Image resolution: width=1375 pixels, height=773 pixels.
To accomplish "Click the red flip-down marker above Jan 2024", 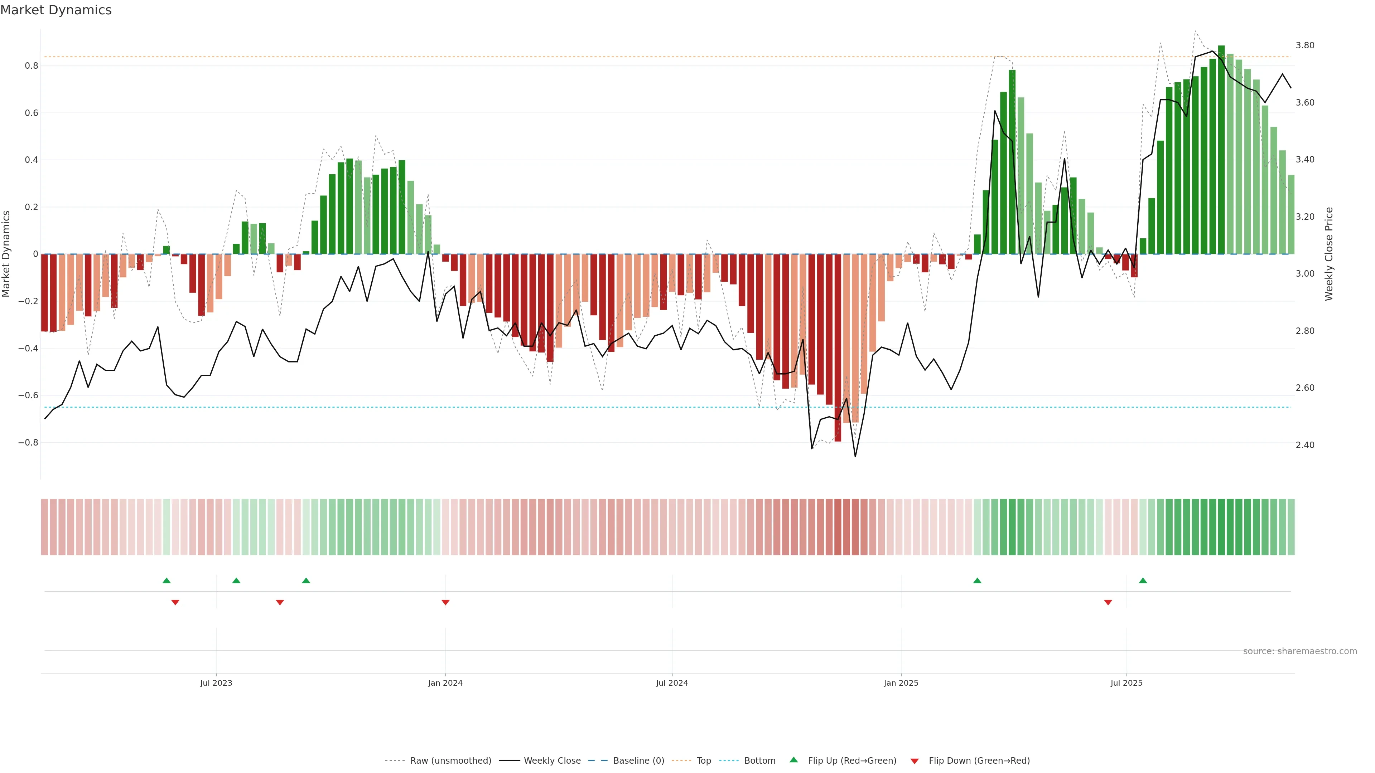I will [x=445, y=602].
